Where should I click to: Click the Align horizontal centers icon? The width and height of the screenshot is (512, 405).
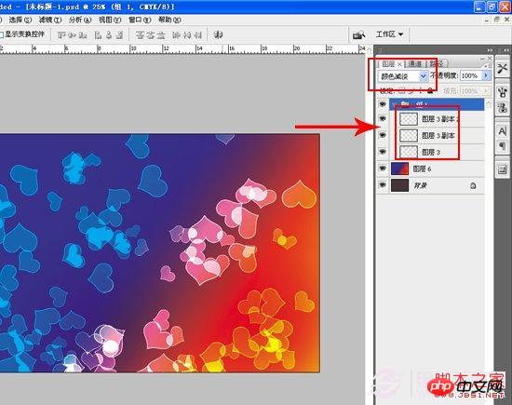pos(109,35)
